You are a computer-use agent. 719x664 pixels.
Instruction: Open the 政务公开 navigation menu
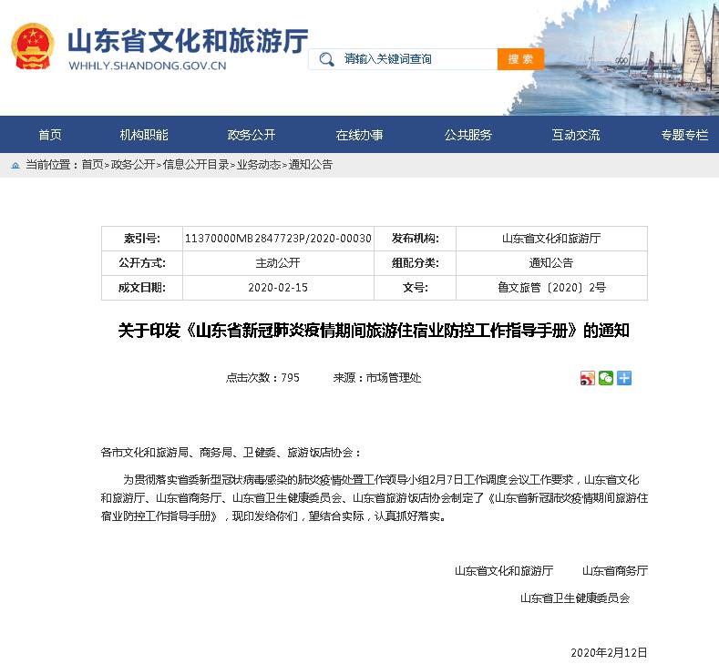coord(252,135)
